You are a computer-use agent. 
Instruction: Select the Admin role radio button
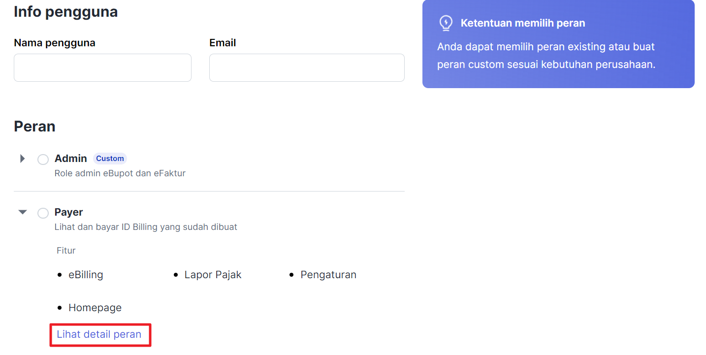[x=43, y=159]
